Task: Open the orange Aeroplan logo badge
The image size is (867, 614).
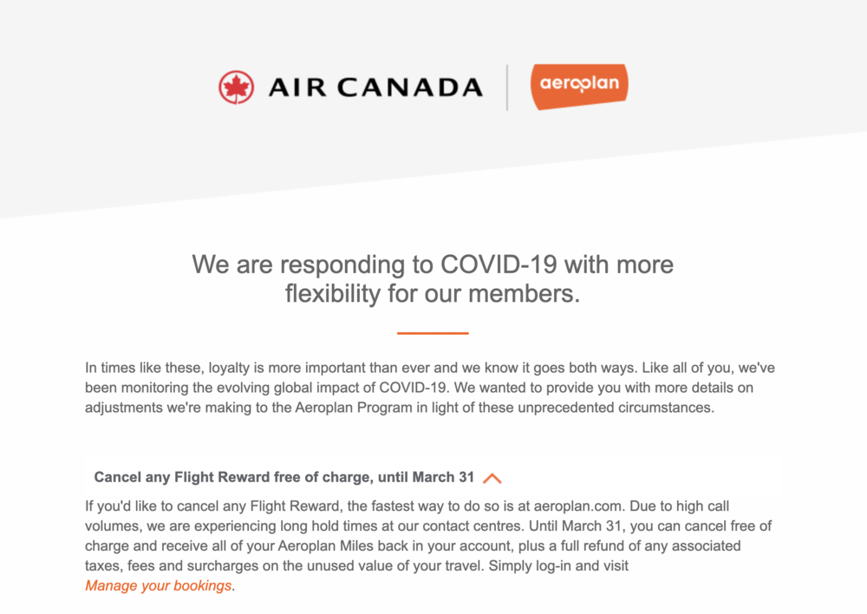Action: pos(578,86)
